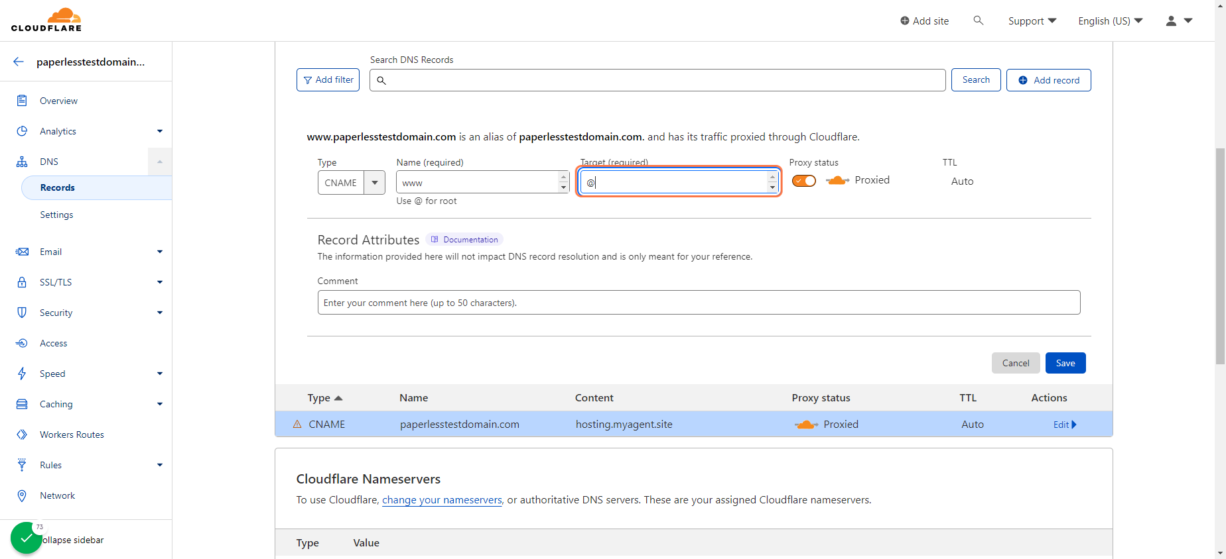Open the search magnifier in top bar
The width and height of the screenshot is (1226, 559).
pyautogui.click(x=978, y=21)
